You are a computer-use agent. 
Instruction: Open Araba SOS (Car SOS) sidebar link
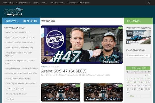[15, 89]
